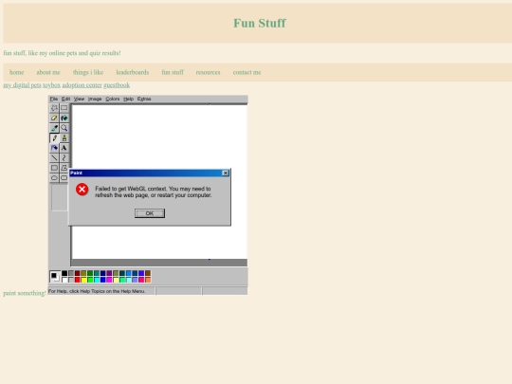Open the contact me page
This screenshot has width=512, height=384.
pyautogui.click(x=247, y=72)
